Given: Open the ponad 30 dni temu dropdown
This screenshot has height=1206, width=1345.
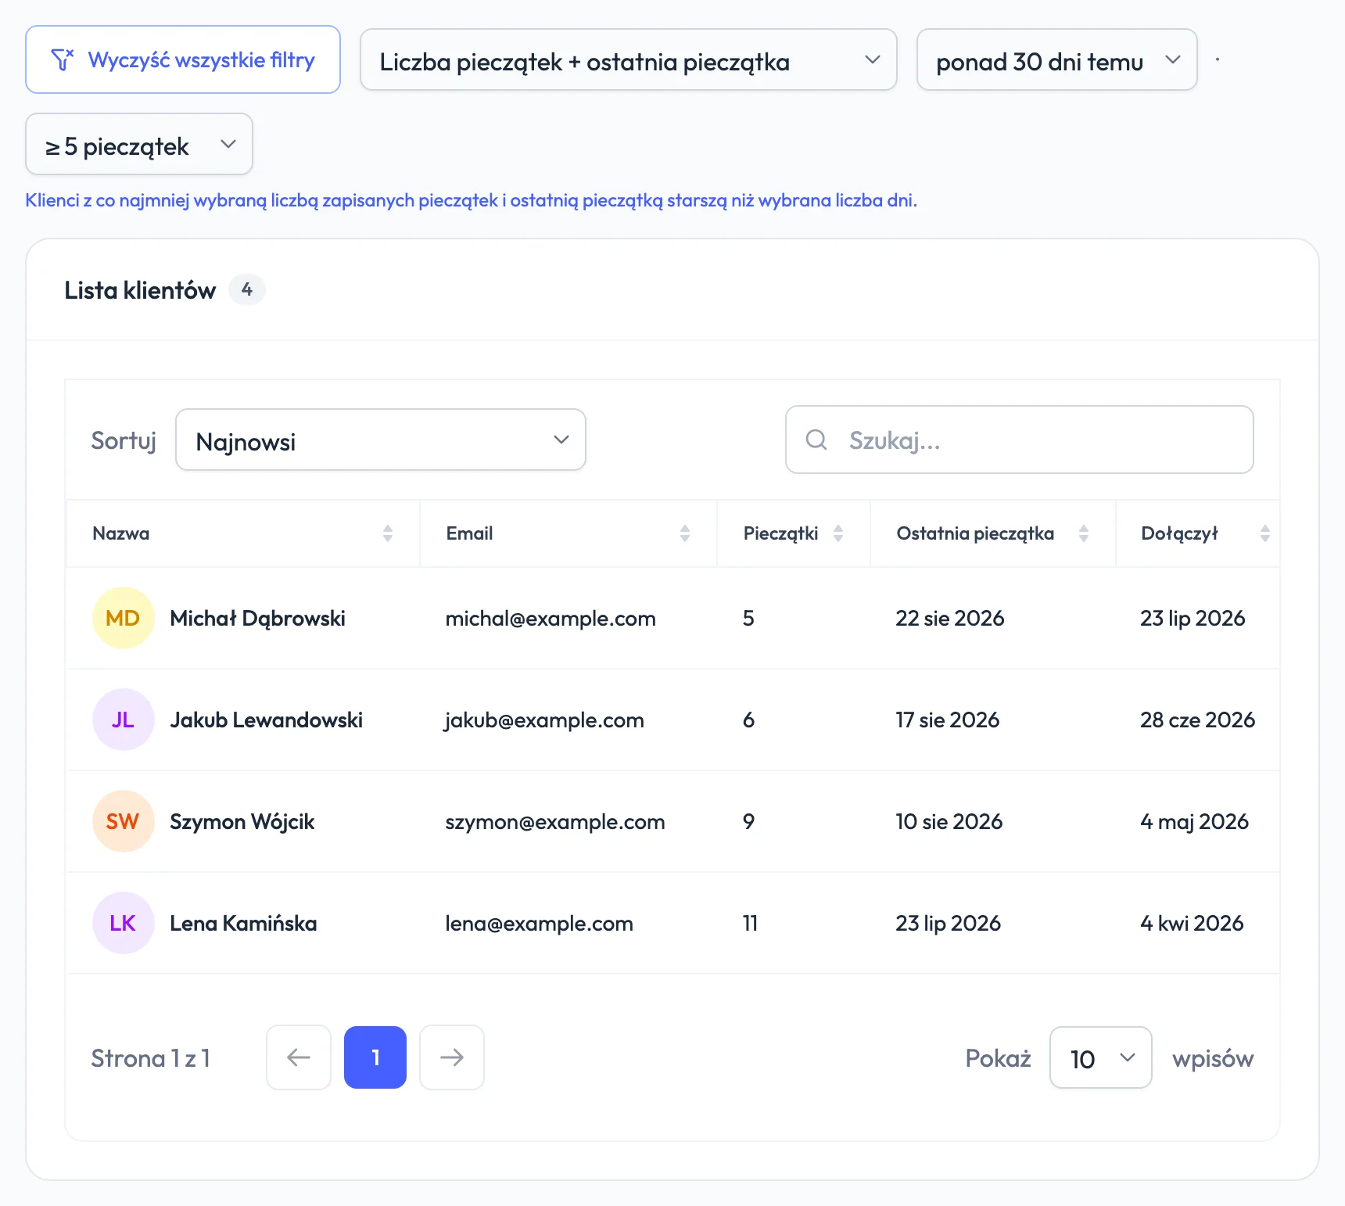Looking at the screenshot, I should click(1057, 59).
